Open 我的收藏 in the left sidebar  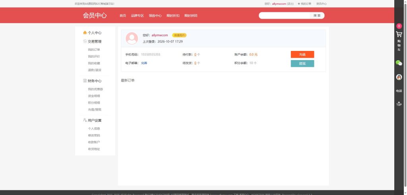pos(94,63)
